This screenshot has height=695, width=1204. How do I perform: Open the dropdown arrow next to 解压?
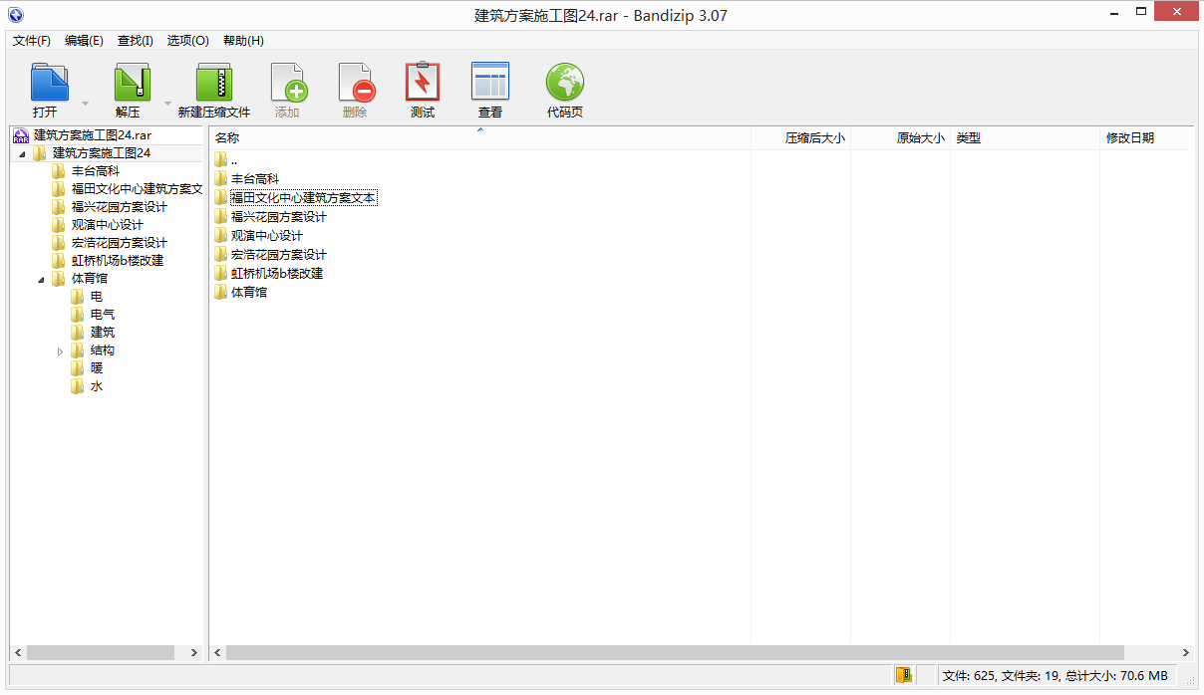[x=167, y=104]
